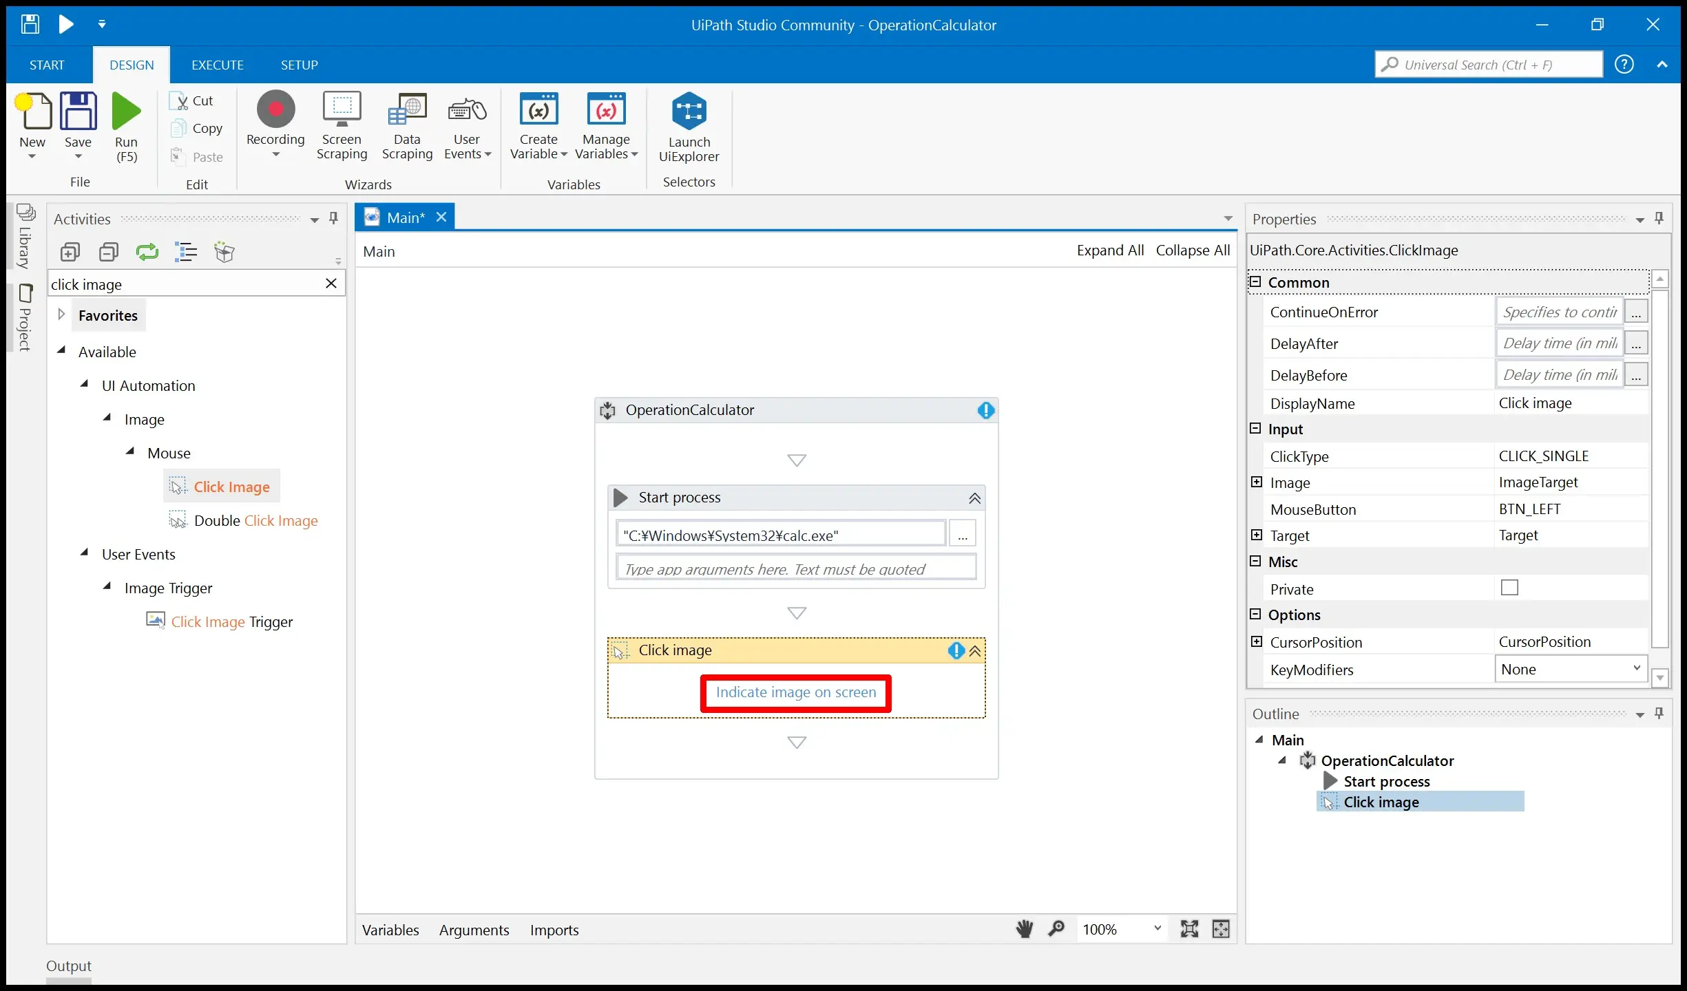Click the Save button in ribbon
This screenshot has width=1687, height=991.
78,126
